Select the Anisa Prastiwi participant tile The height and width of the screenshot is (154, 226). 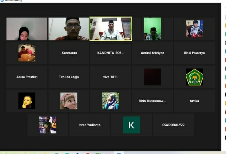coord(27,77)
